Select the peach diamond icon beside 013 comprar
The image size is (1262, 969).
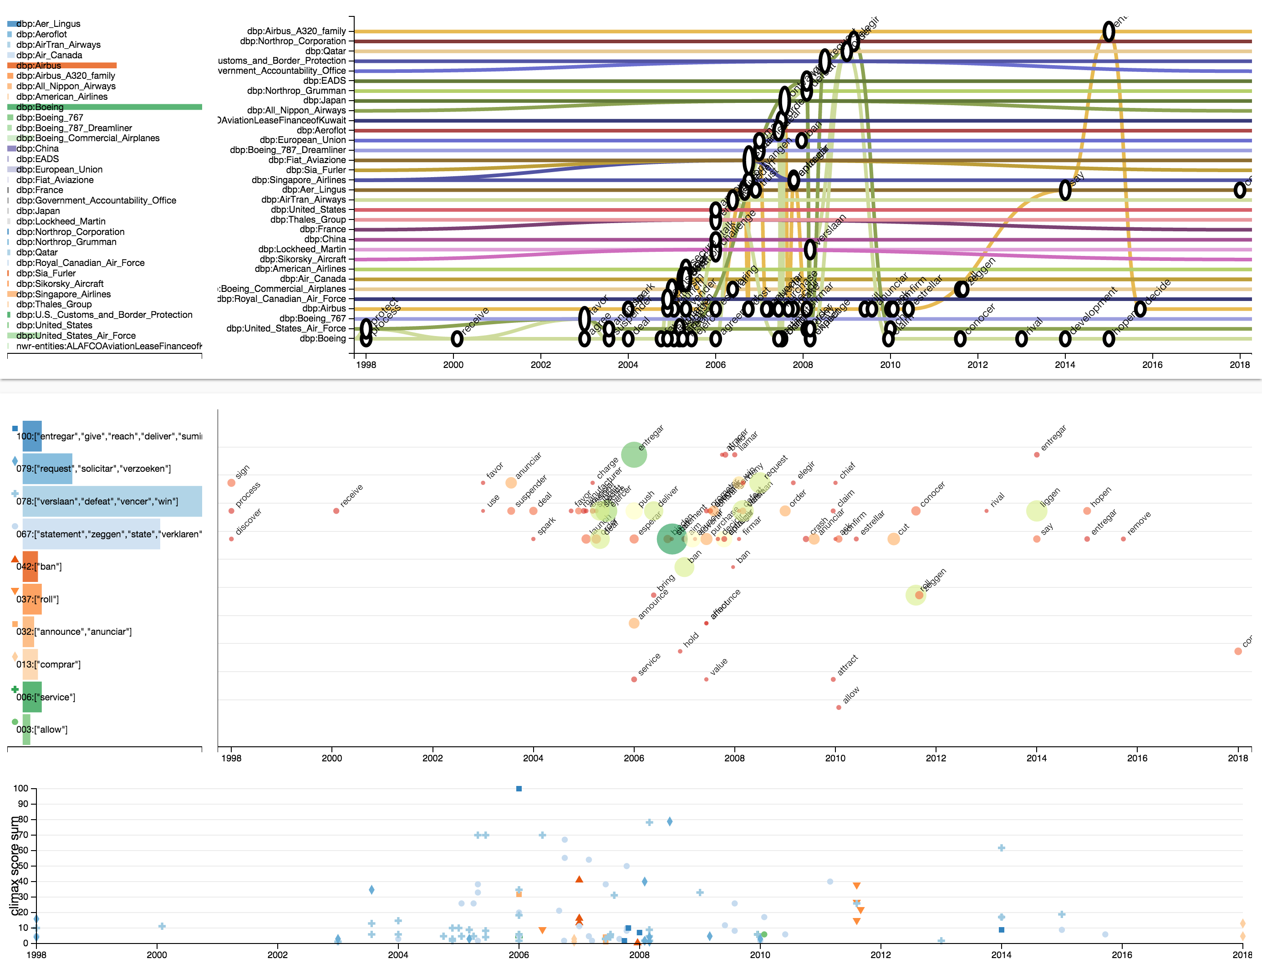point(15,656)
